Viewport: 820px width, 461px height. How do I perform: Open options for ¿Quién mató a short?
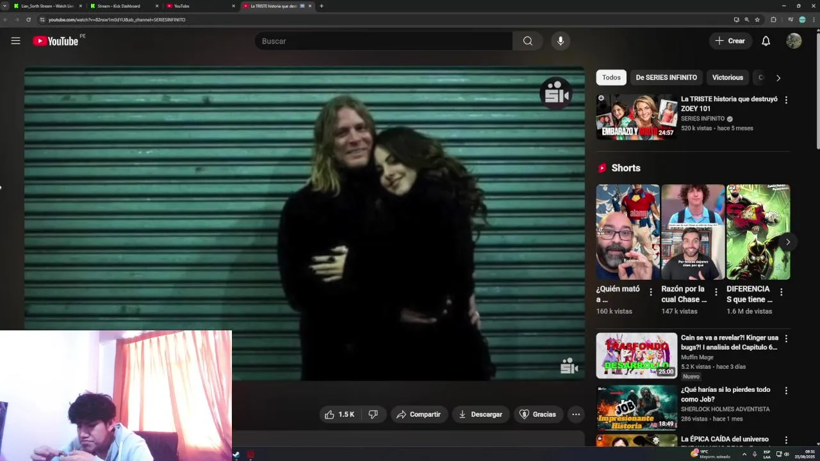coord(651,292)
